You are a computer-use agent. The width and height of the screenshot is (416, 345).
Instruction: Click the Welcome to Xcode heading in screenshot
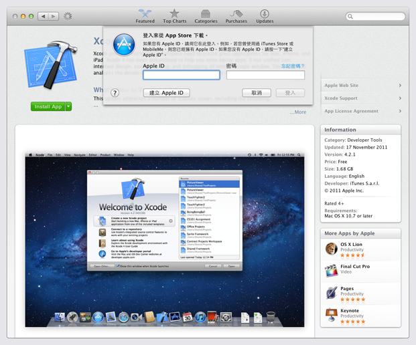coord(133,207)
